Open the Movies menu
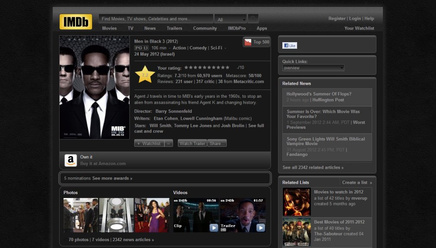This screenshot has width=436, height=248. (x=109, y=28)
